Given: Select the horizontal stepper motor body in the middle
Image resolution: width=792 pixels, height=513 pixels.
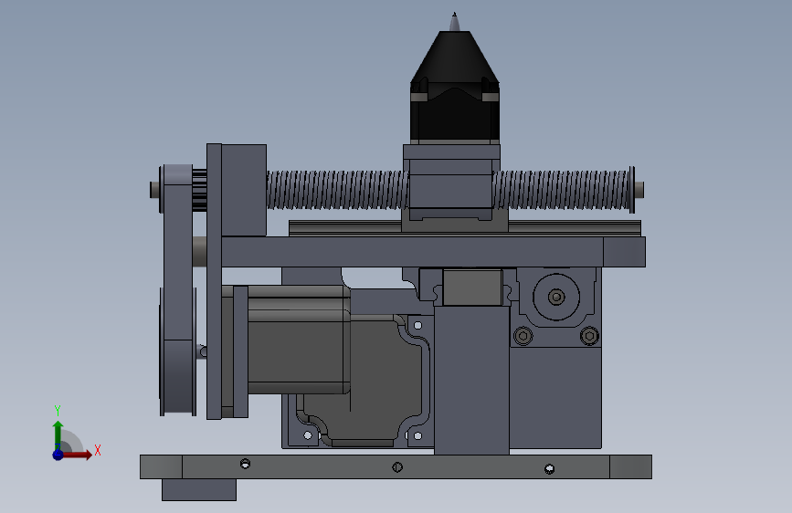Looking at the screenshot, I should (299, 340).
